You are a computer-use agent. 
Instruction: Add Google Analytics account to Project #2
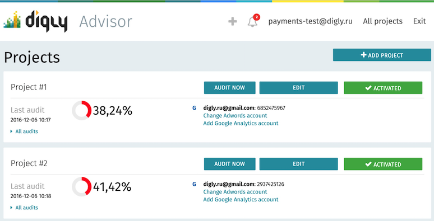pyautogui.click(x=241, y=200)
